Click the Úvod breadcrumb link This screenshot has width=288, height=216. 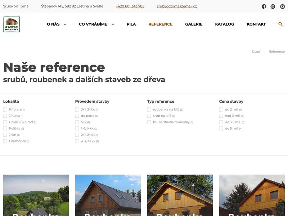click(256, 51)
